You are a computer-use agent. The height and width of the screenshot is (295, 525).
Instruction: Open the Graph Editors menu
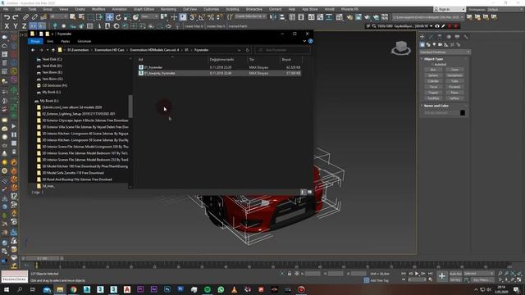pyautogui.click(x=144, y=9)
